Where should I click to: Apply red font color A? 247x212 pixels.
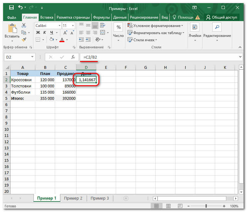[x=62, y=40]
